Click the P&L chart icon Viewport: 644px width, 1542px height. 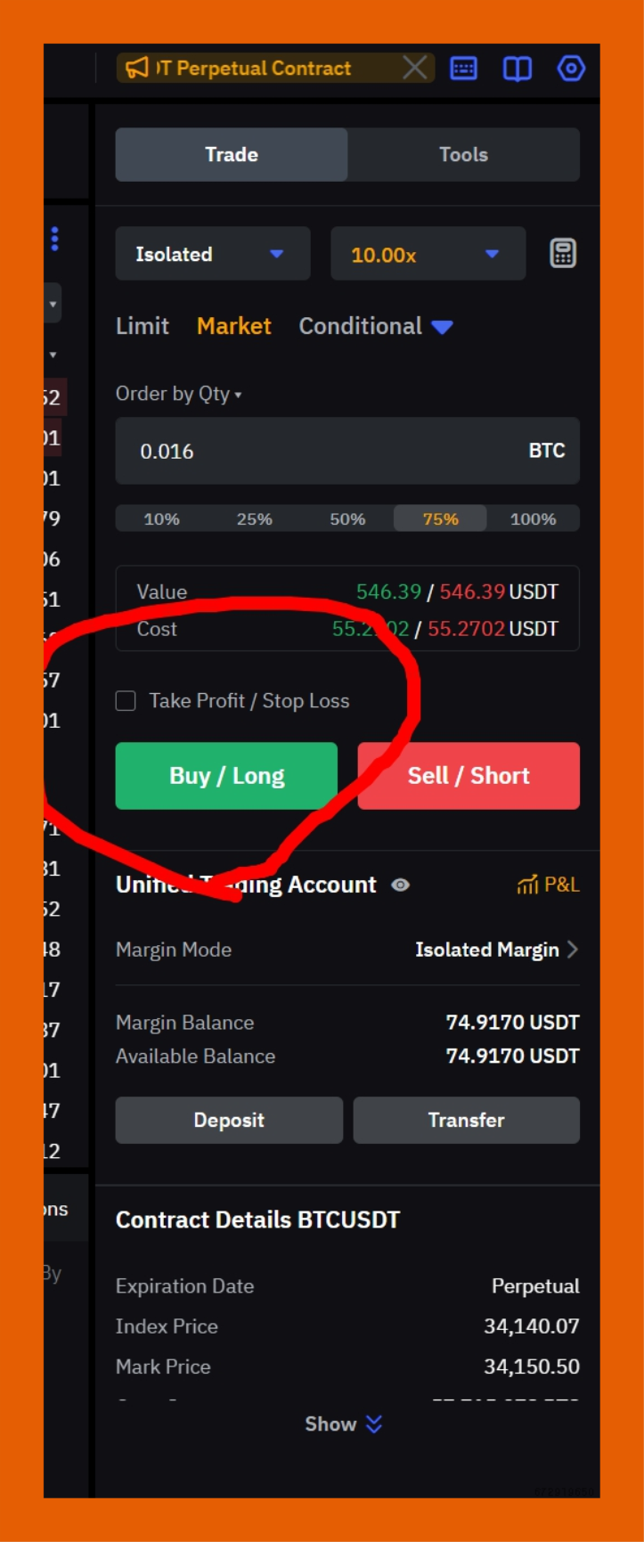point(527,885)
